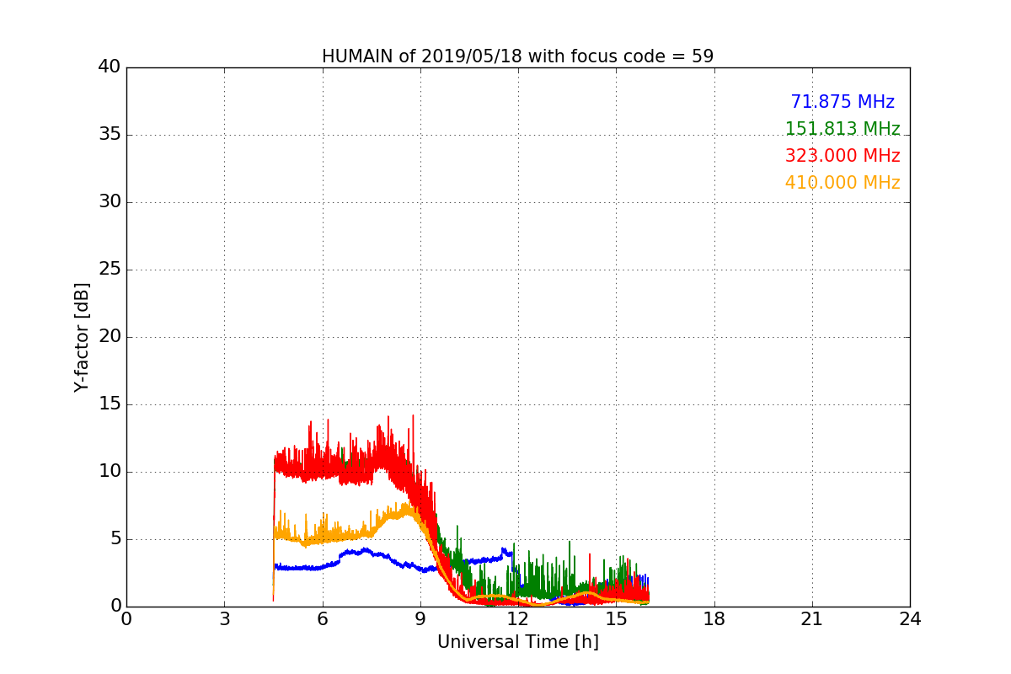
Task: Click the y-axis tick label 25
Action: coord(110,270)
